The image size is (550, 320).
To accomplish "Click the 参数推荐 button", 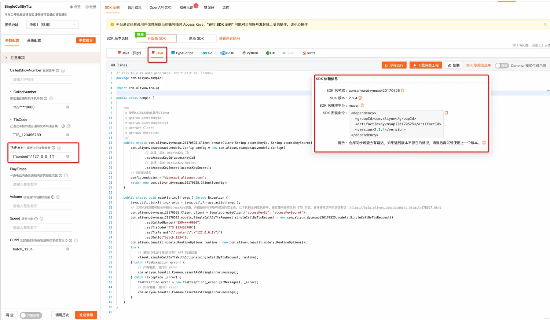I will (86, 40).
